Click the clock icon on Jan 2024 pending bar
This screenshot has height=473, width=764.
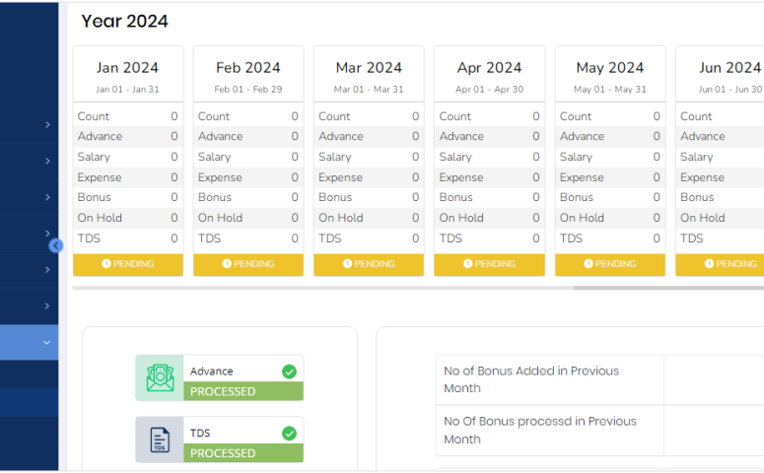(106, 264)
